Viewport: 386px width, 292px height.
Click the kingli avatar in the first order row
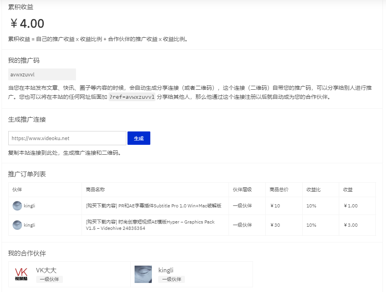tap(17, 205)
